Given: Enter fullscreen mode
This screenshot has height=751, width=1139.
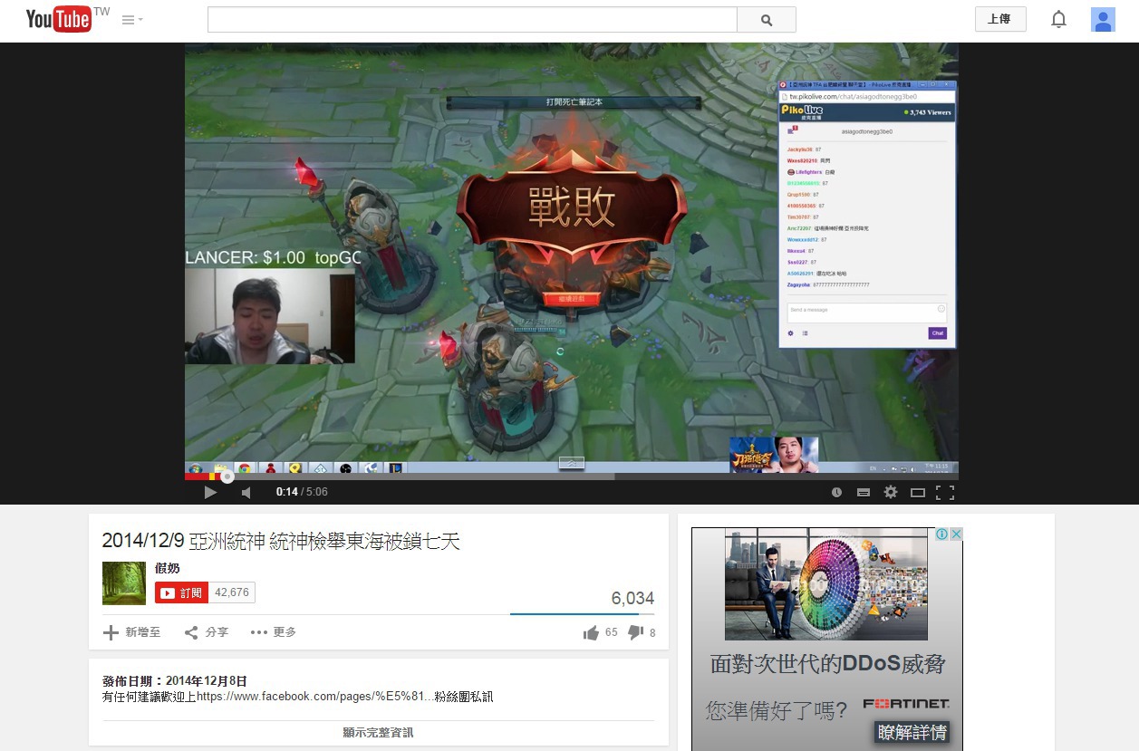Looking at the screenshot, I should pos(945,492).
